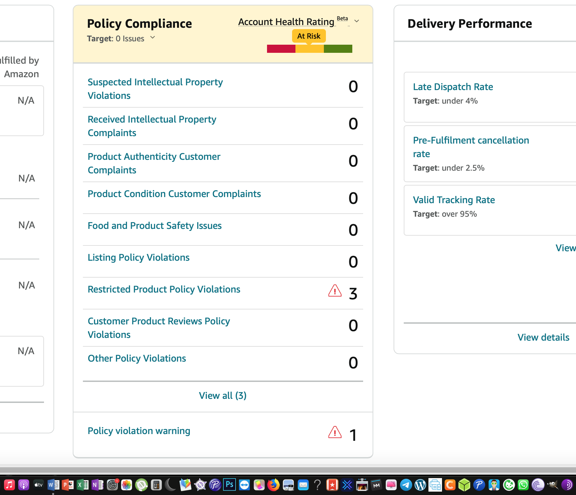Launch OneNote from the dock

point(97,485)
